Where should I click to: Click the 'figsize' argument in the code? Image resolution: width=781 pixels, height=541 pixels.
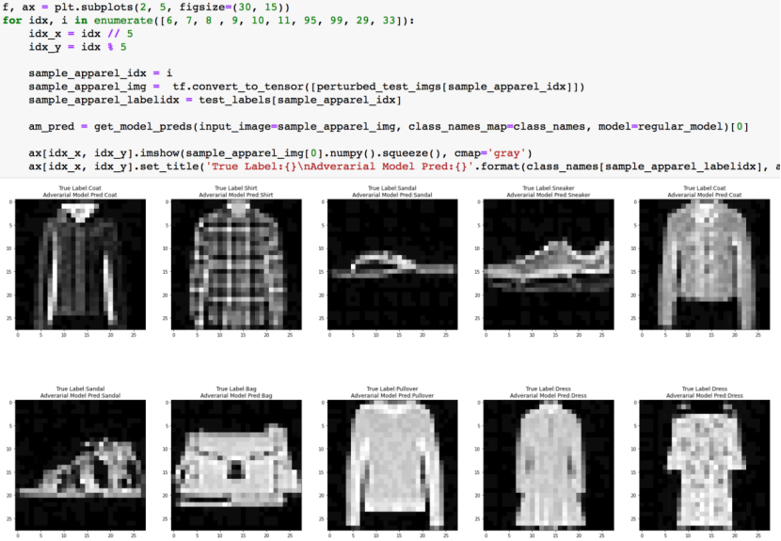point(199,7)
